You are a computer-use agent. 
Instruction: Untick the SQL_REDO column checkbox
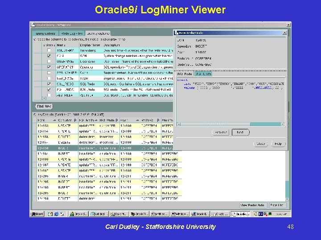coord(49,84)
